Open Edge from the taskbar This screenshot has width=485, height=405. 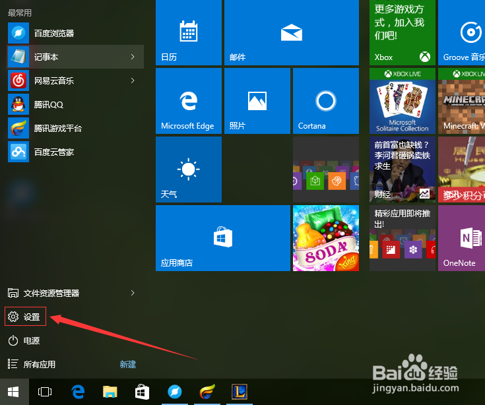coord(78,392)
